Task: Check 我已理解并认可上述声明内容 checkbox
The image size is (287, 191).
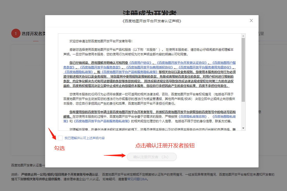Action: (x=60, y=138)
